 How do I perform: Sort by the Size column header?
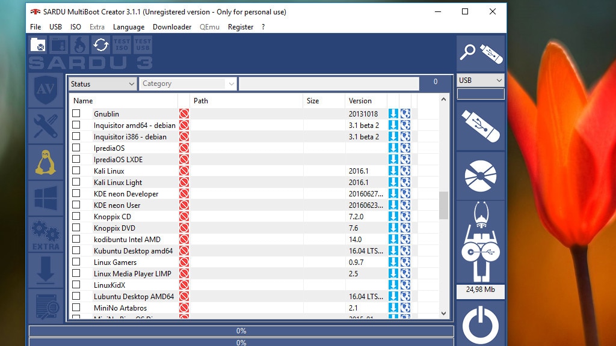[x=324, y=101]
